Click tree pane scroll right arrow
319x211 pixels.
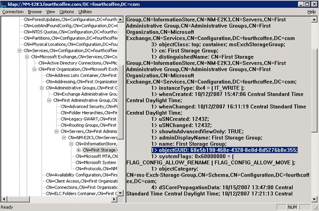tap(115, 199)
